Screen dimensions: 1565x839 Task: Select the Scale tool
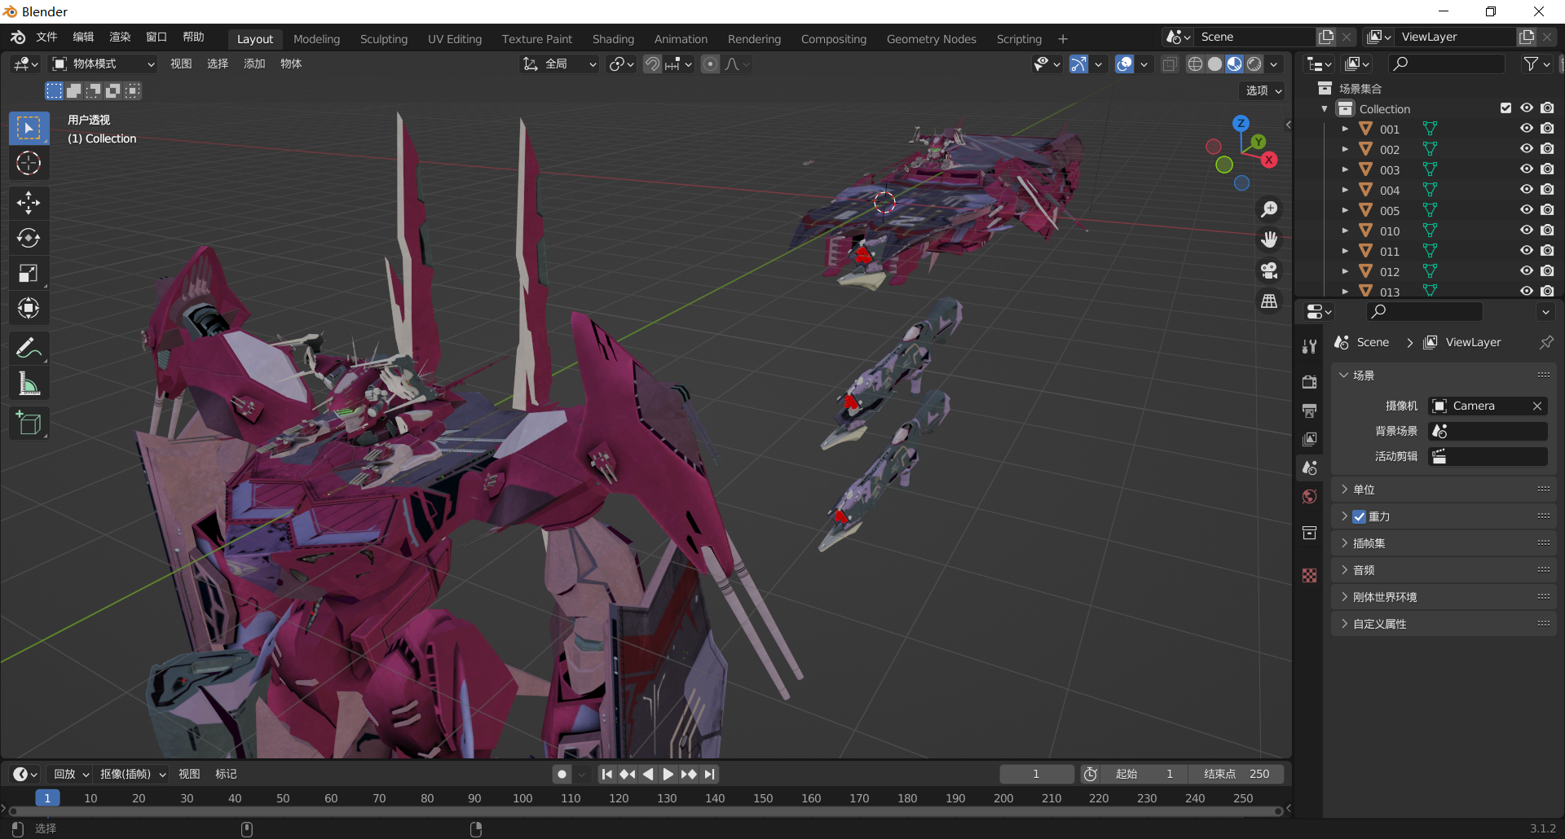(x=29, y=273)
